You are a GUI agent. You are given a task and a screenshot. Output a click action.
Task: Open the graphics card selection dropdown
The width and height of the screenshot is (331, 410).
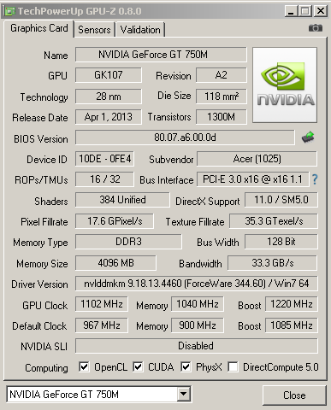pos(183,395)
